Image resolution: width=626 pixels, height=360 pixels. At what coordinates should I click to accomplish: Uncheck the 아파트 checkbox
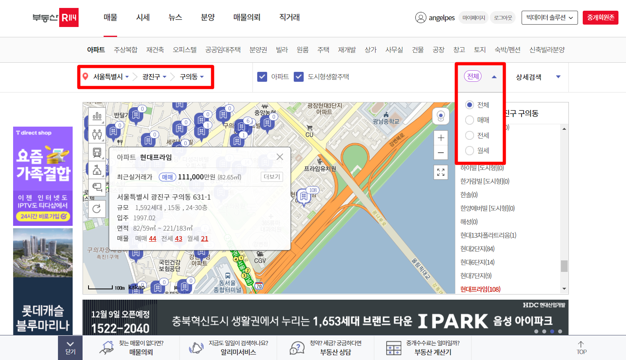coord(262,77)
